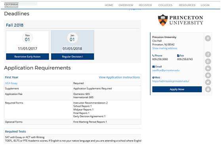Open Princeton's Instagram page icon
The image size is (221, 145).
click(x=208, y=75)
